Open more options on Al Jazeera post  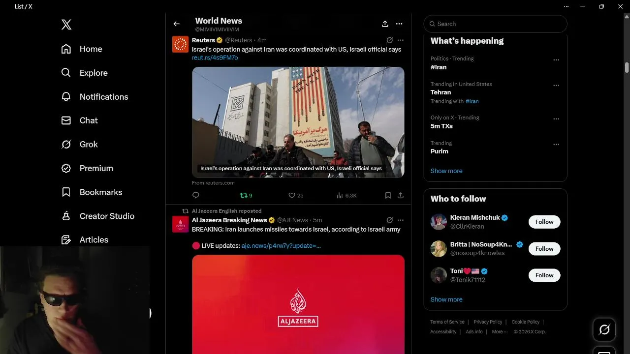pos(401,220)
